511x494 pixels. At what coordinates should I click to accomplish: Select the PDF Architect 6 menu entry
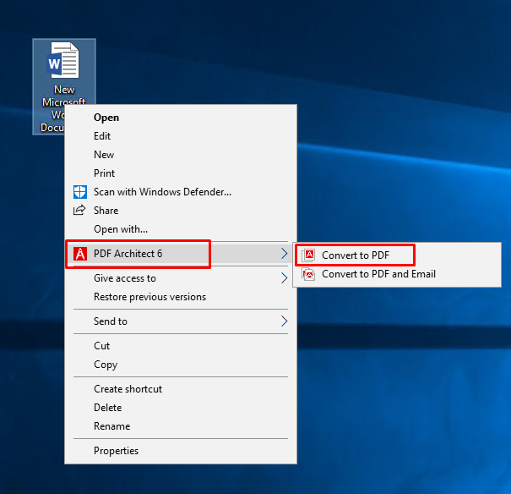pyautogui.click(x=181, y=254)
